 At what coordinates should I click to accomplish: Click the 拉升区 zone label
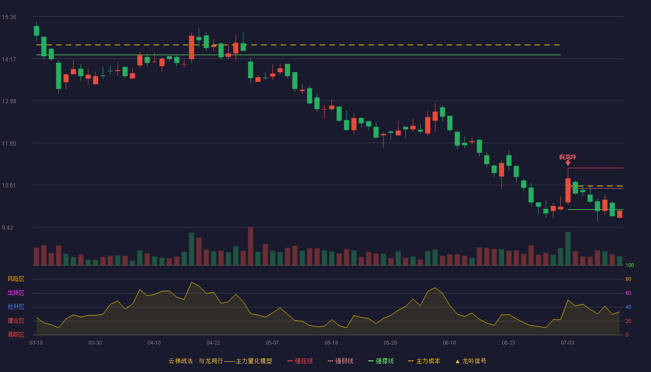pyautogui.click(x=16, y=307)
